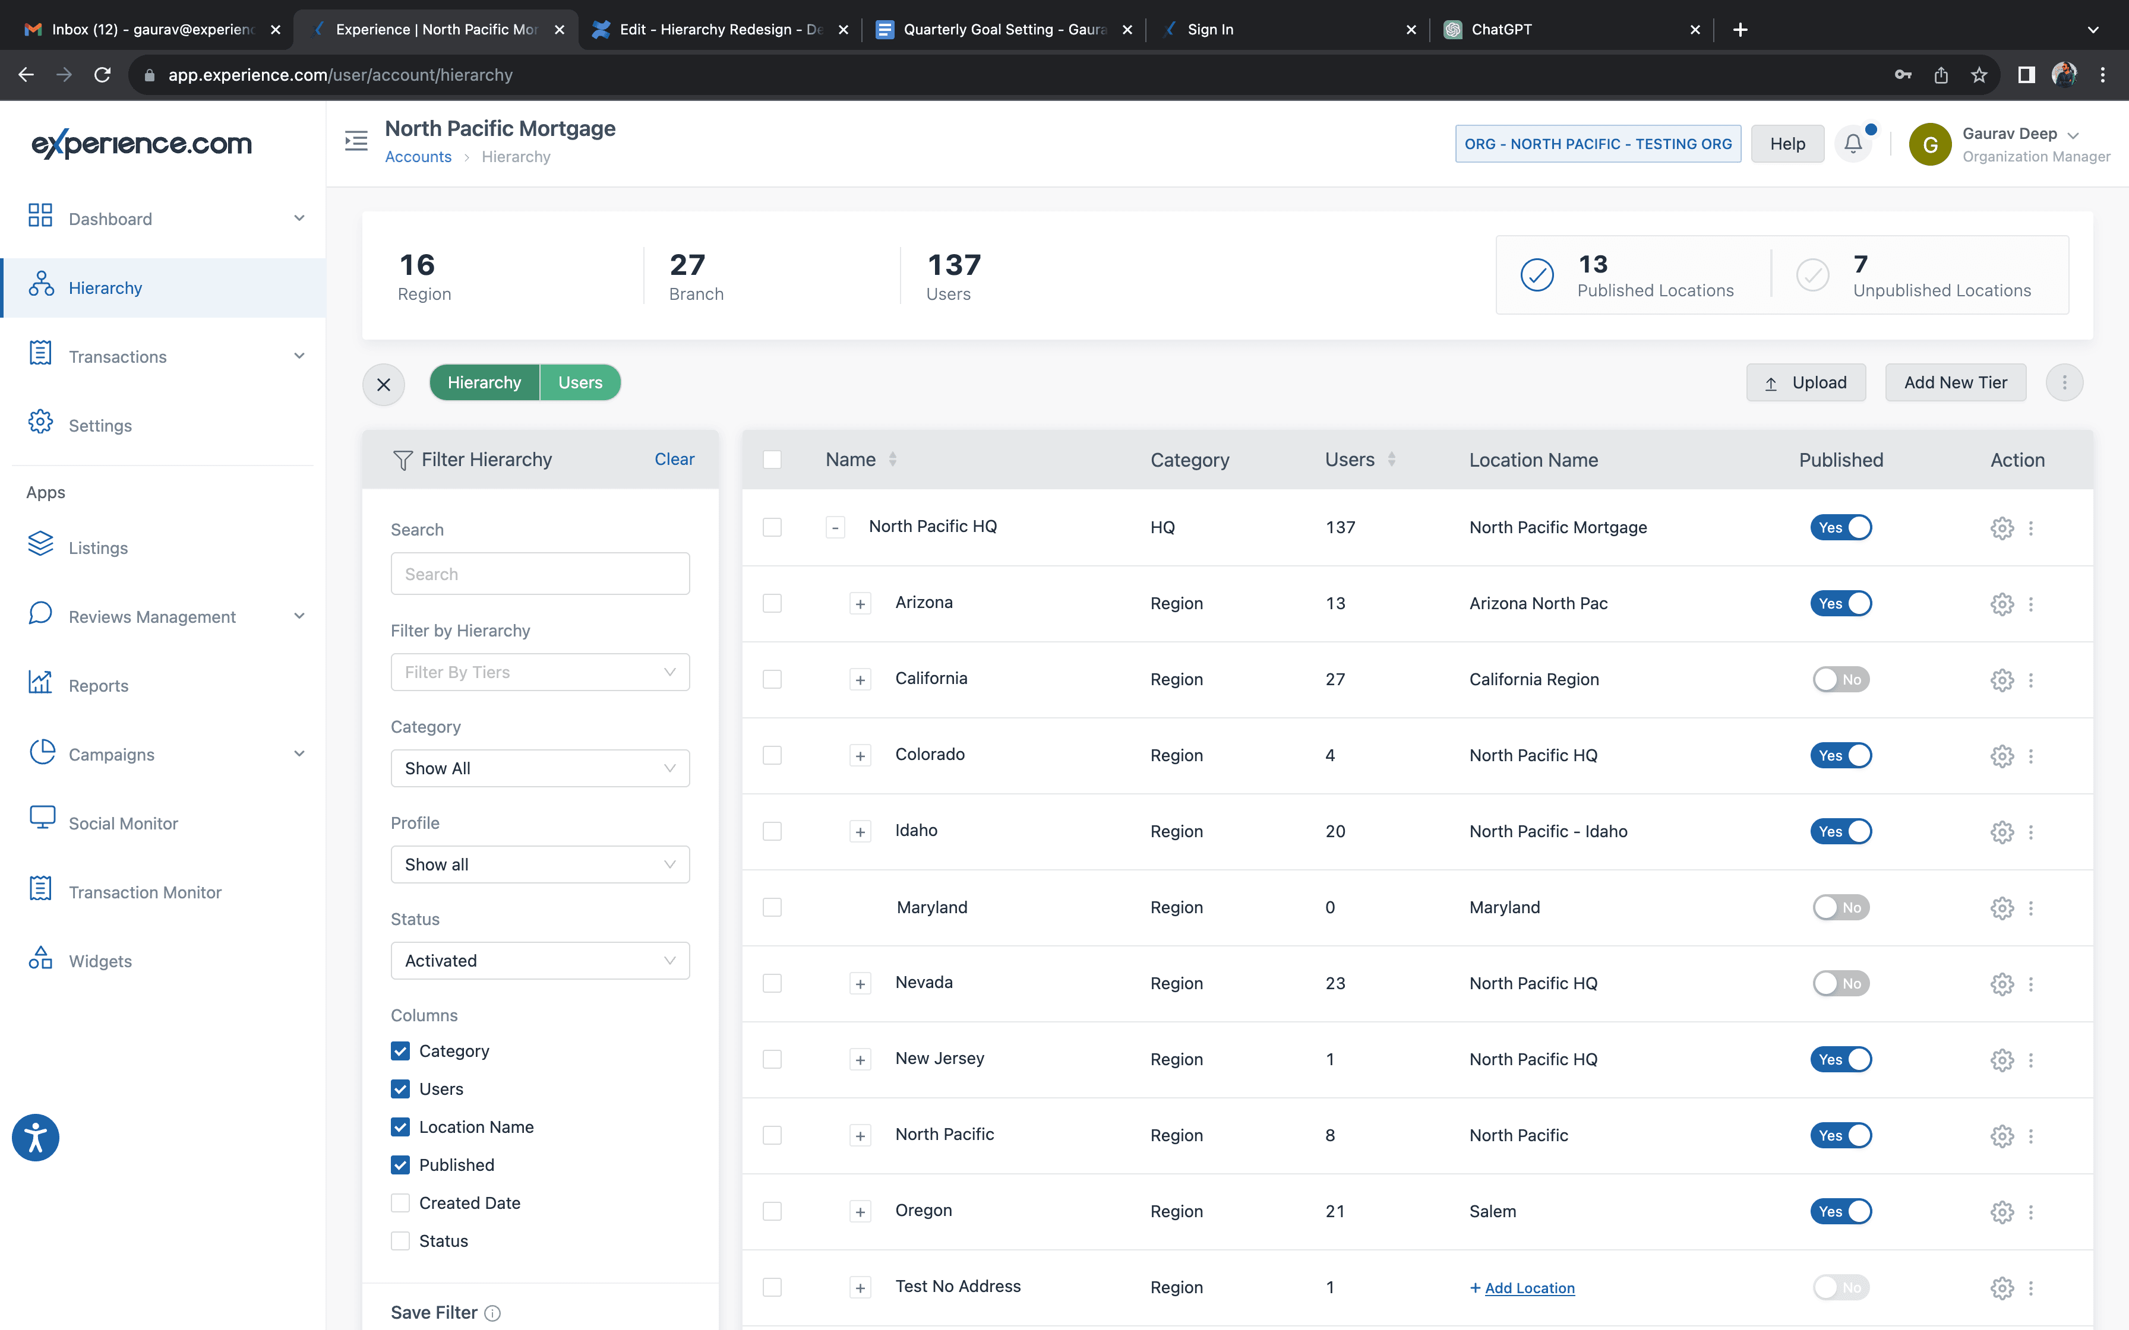The image size is (2129, 1330).
Task: Switch to the Users tab
Action: click(580, 382)
